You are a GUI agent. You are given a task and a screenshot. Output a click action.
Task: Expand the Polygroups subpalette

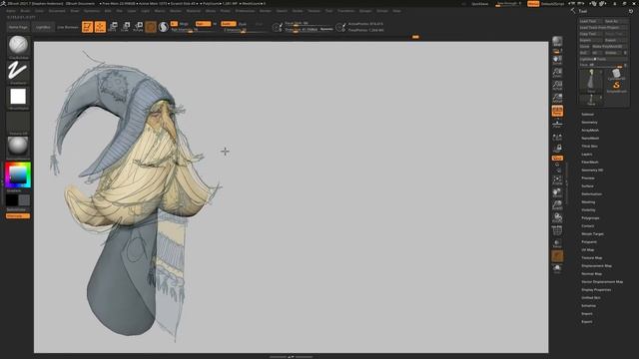pyautogui.click(x=590, y=218)
